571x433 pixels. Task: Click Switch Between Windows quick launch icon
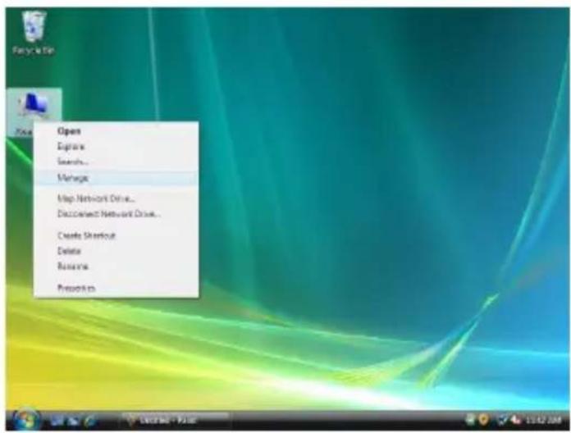pos(74,421)
